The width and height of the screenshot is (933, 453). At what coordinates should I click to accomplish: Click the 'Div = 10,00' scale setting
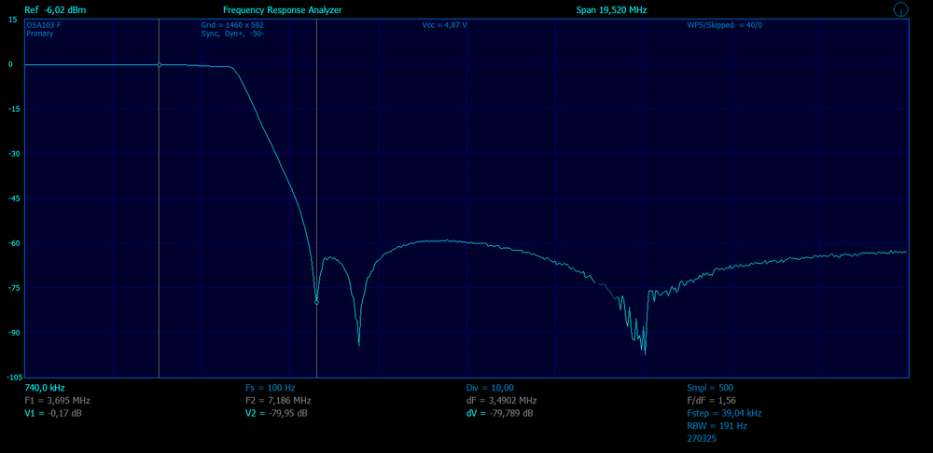click(491, 388)
